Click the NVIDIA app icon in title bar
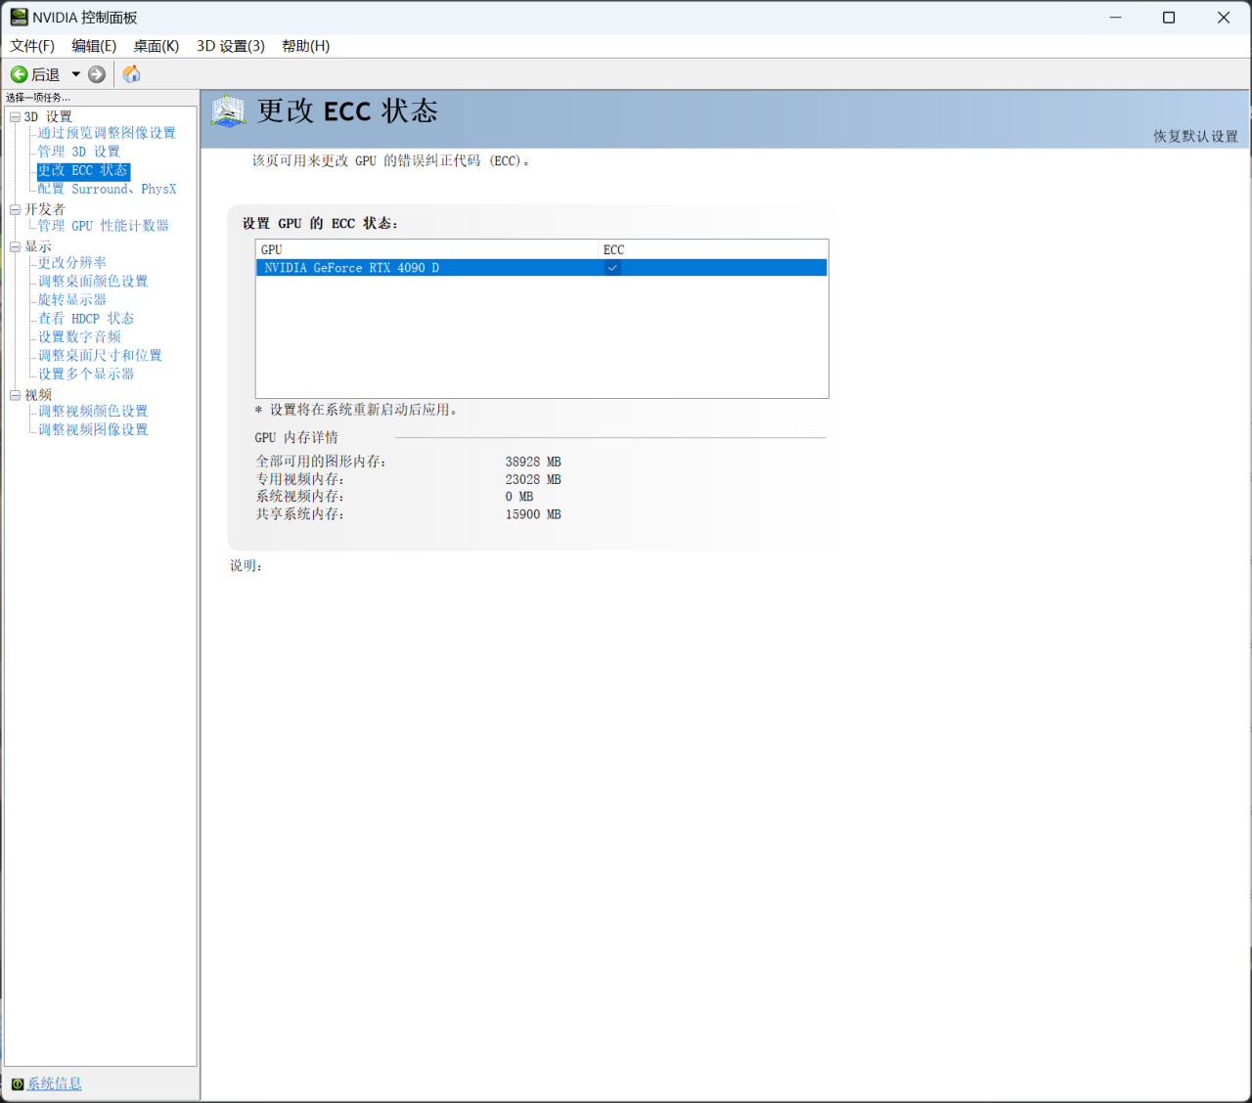 19,17
